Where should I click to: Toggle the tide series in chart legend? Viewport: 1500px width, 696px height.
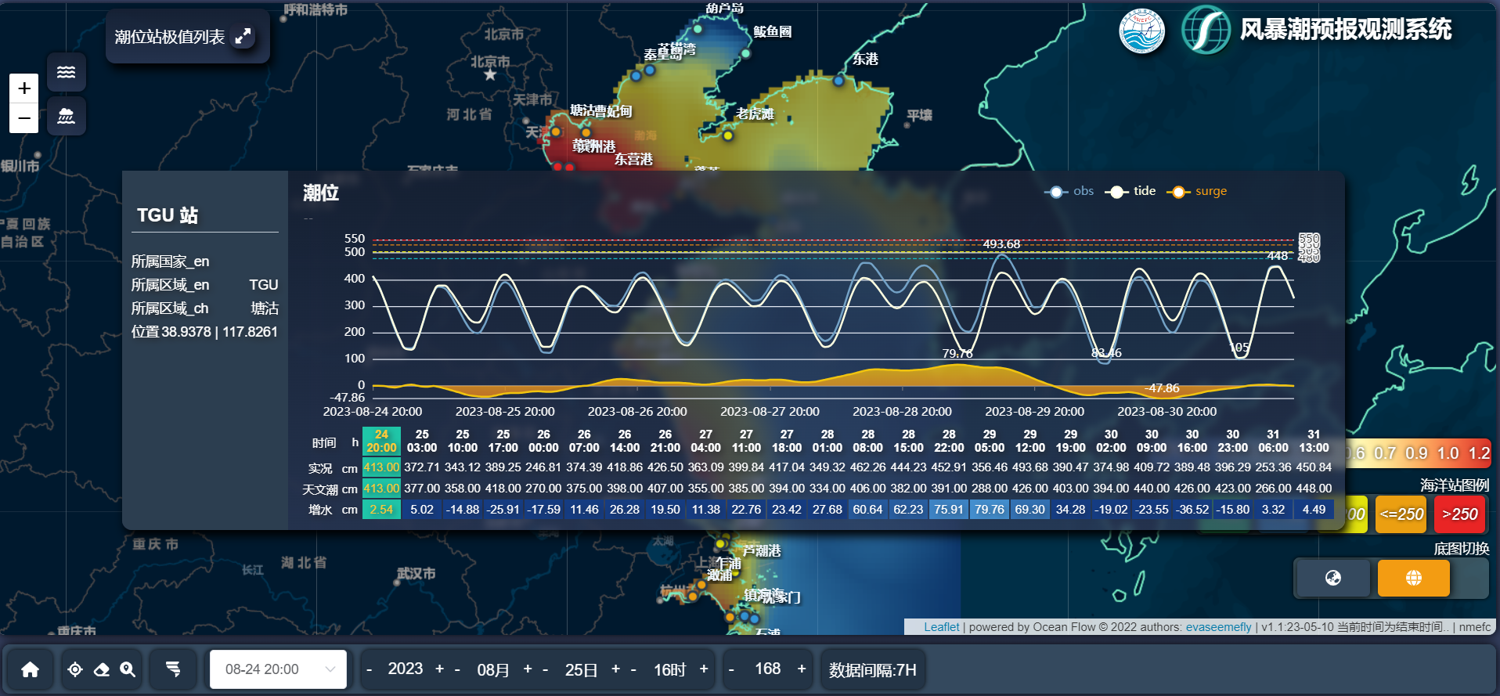point(1130,191)
